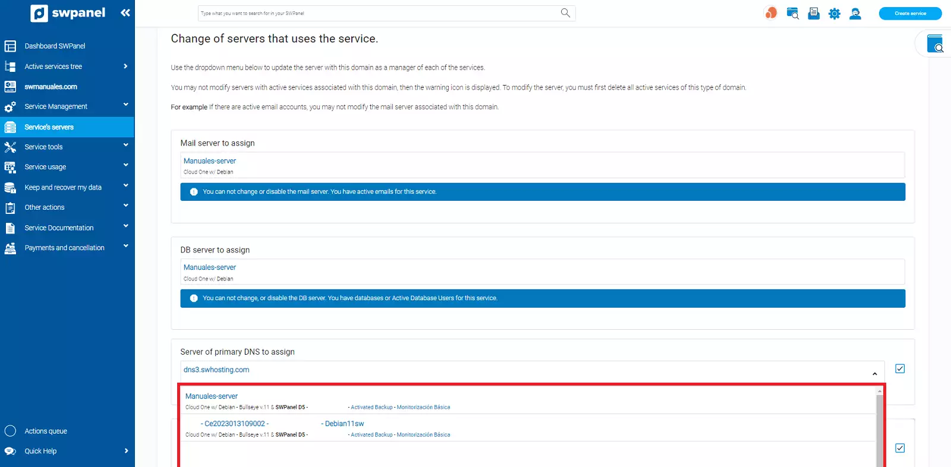Click info icon in mail server warning
Image resolution: width=951 pixels, height=467 pixels.
pos(194,192)
